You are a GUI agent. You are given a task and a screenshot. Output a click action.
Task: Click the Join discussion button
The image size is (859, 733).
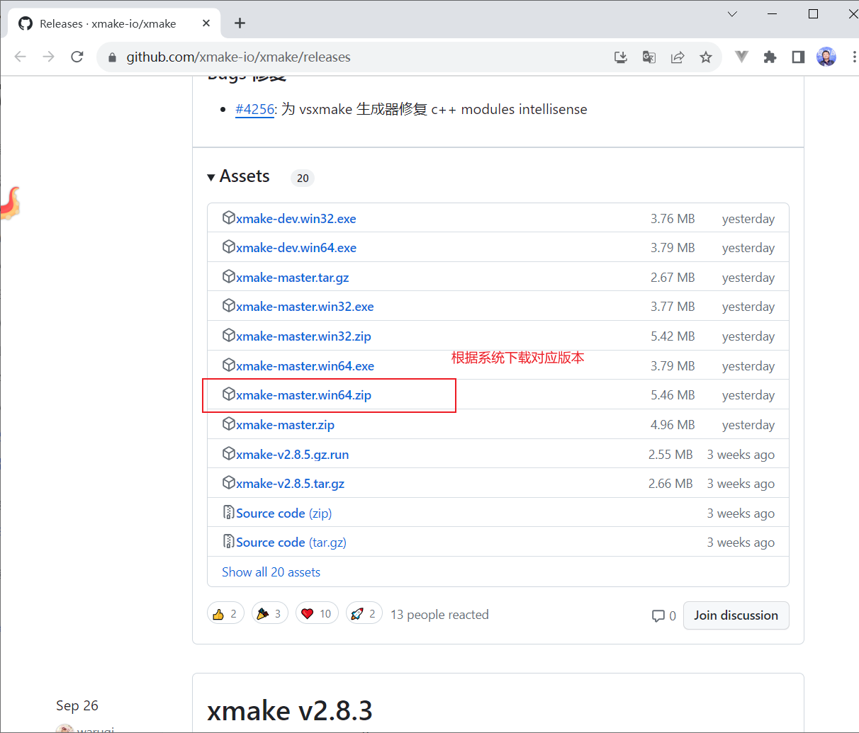[x=736, y=615]
